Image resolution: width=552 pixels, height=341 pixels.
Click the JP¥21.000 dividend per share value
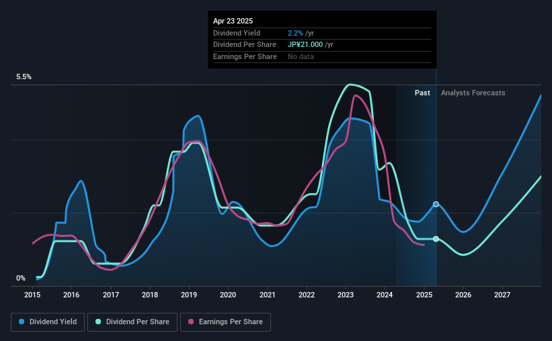pyautogui.click(x=305, y=45)
